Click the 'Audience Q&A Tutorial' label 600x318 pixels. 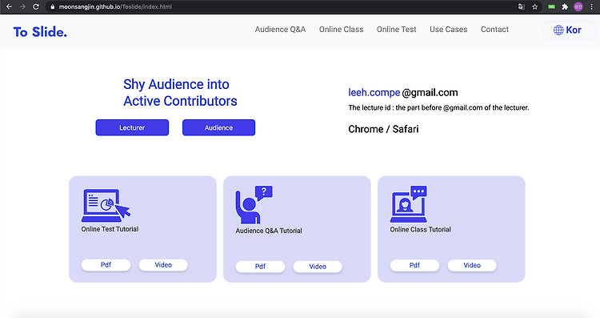click(269, 231)
